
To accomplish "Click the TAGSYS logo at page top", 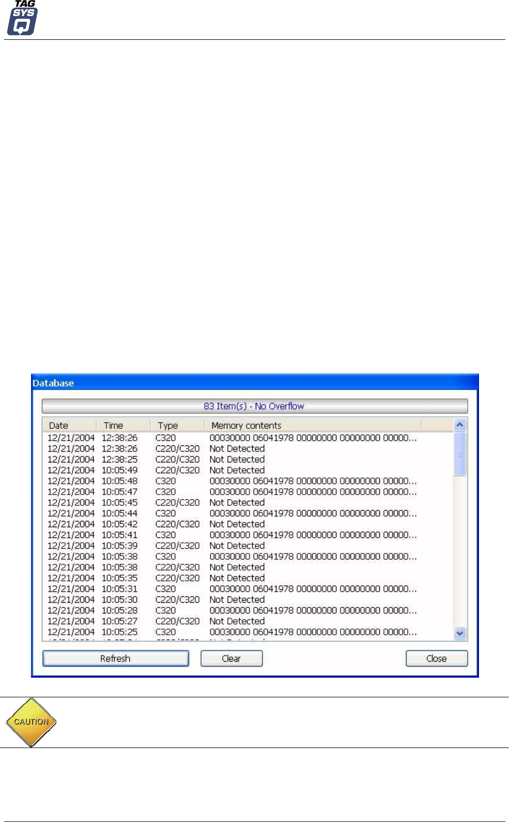I will pyautogui.click(x=22, y=18).
